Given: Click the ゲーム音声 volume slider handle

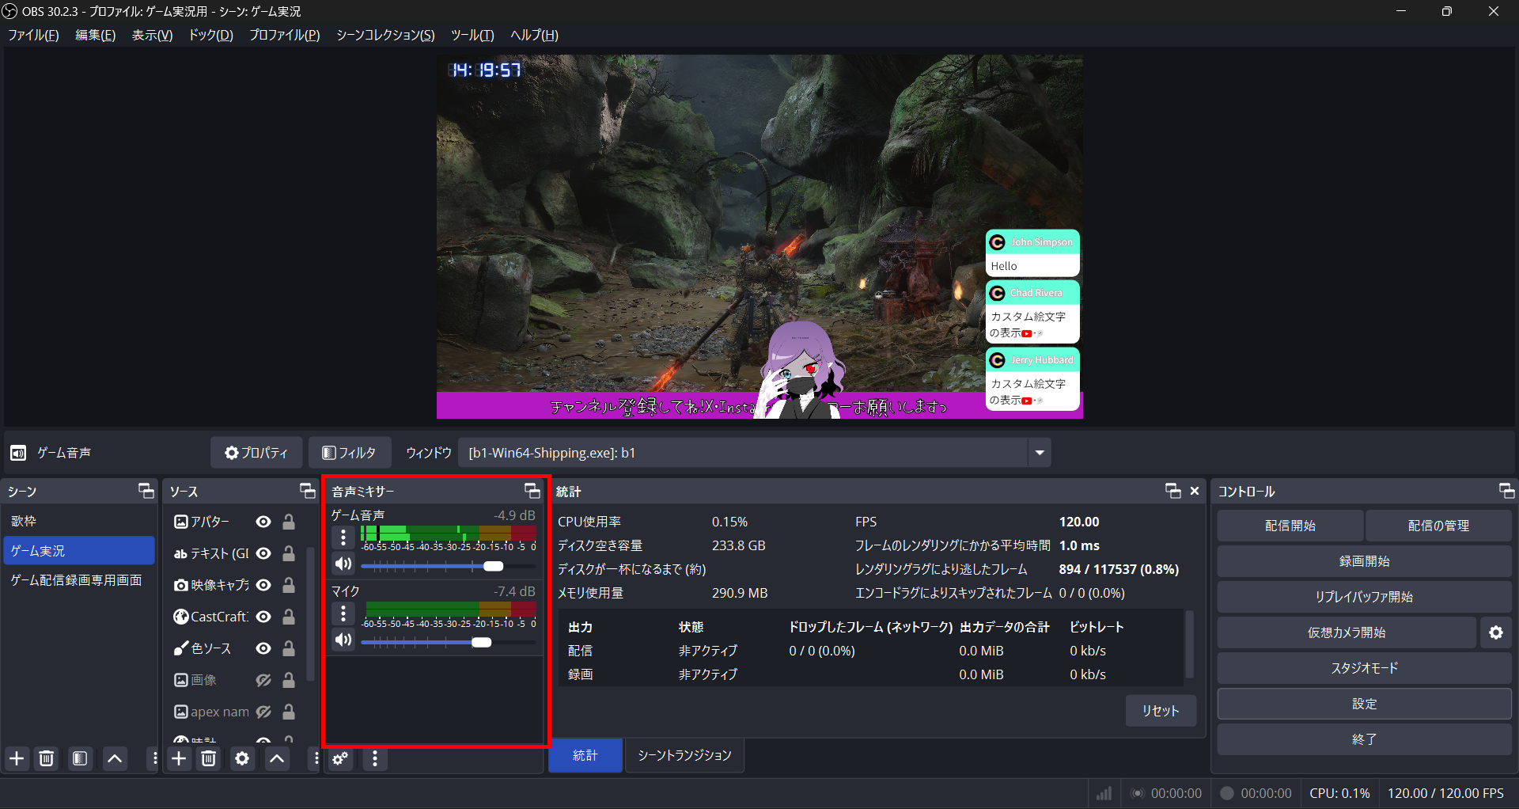Looking at the screenshot, I should point(493,566).
